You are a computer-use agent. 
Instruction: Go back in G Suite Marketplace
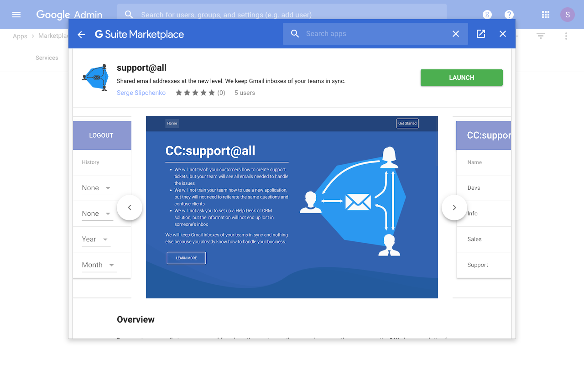tap(81, 34)
